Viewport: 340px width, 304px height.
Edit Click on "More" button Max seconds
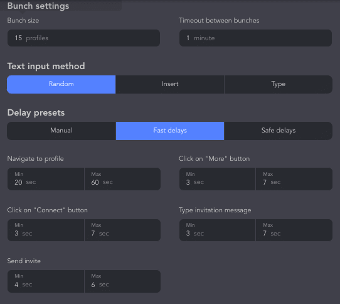tap(294, 179)
